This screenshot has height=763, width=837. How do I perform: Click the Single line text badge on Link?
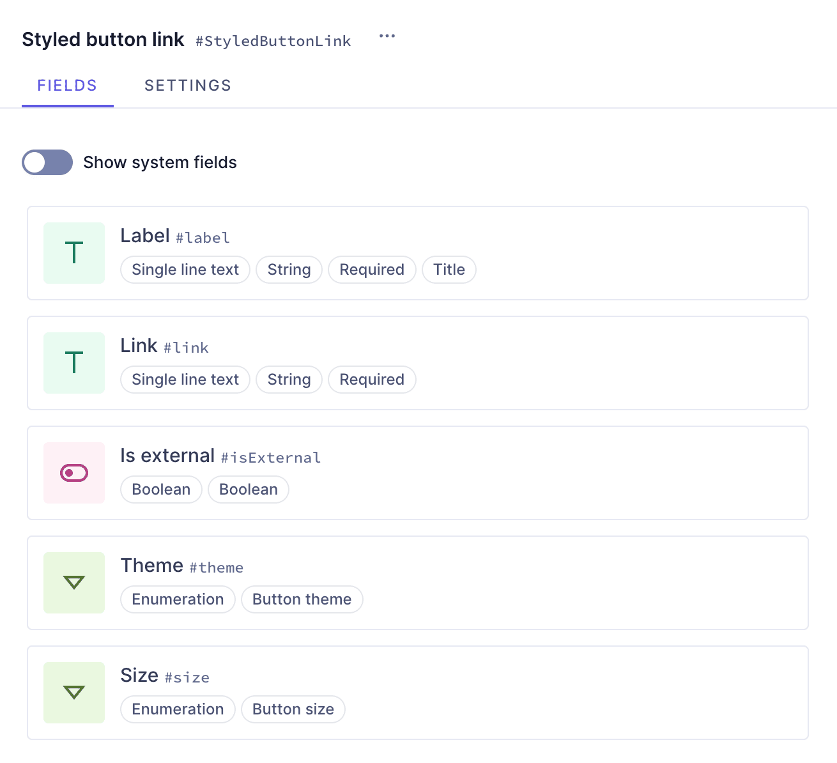[x=185, y=380]
